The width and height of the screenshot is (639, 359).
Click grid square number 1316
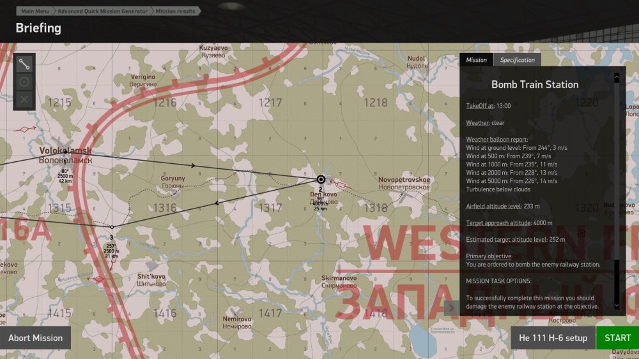pos(165,208)
